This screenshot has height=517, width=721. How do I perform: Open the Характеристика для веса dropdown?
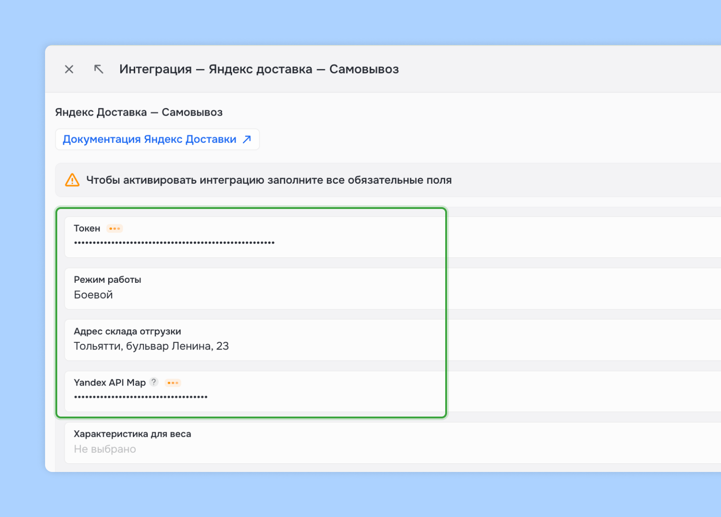point(393,443)
